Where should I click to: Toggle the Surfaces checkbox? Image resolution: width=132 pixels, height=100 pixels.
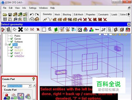coord(12,42)
